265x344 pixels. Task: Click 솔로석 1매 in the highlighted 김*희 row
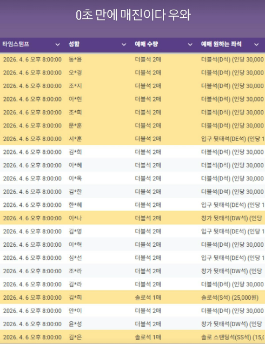click(x=148, y=298)
